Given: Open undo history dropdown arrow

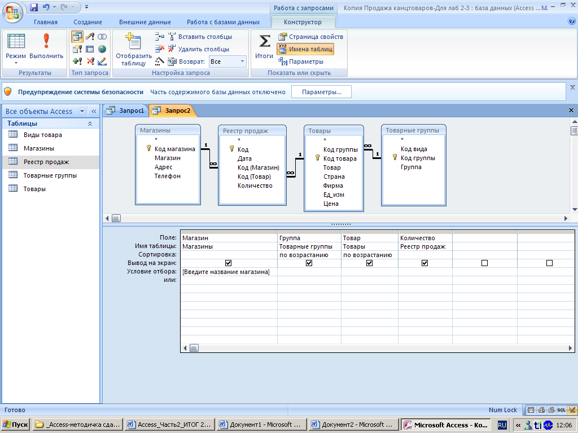Looking at the screenshot, I should pyautogui.click(x=55, y=7).
